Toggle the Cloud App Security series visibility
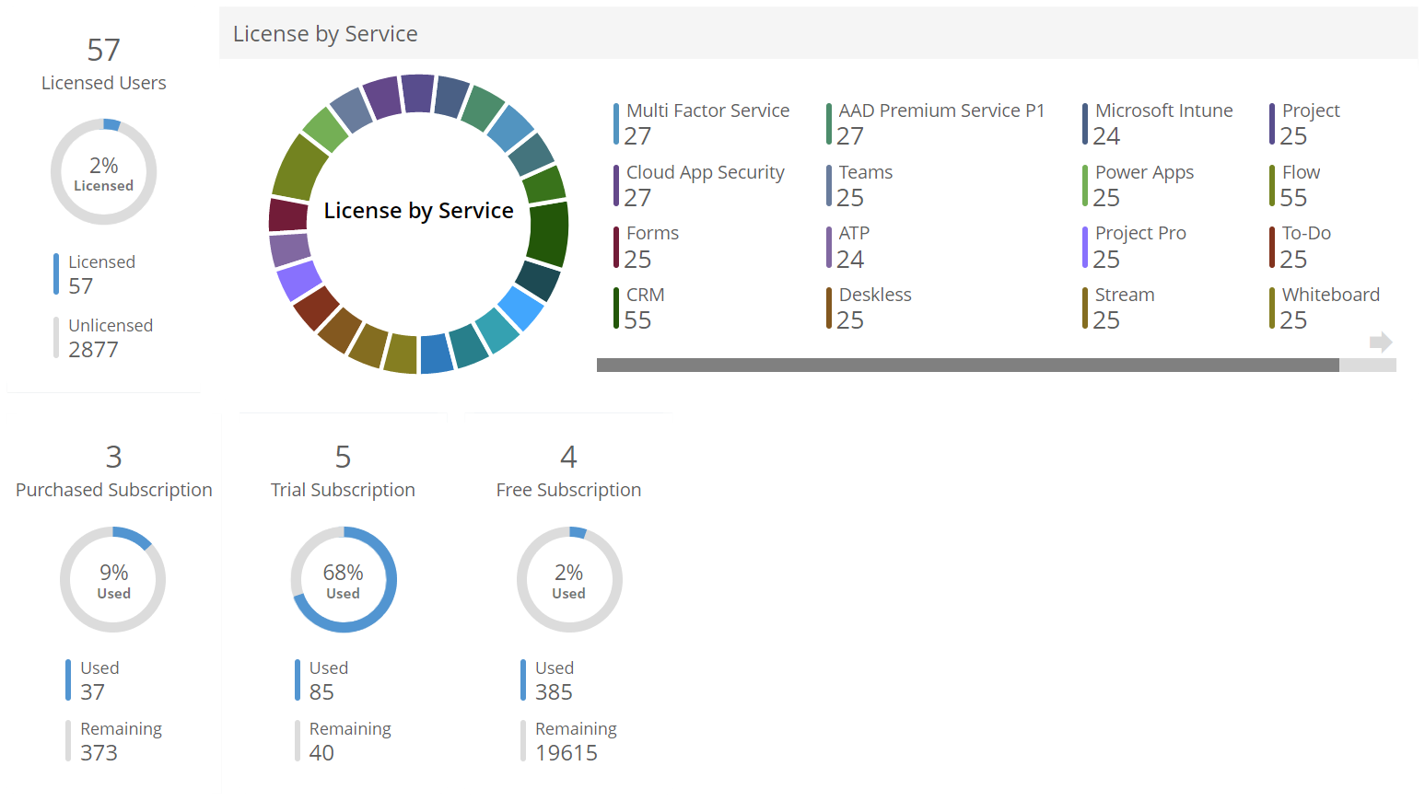The width and height of the screenshot is (1425, 801). click(615, 184)
